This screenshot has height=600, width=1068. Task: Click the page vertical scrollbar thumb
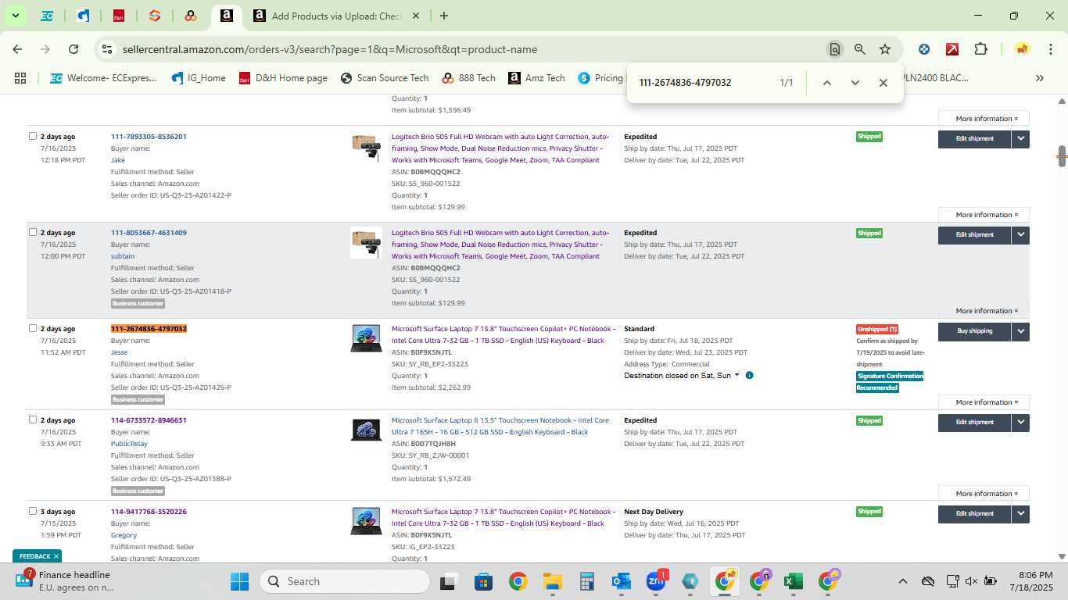pyautogui.click(x=1061, y=155)
